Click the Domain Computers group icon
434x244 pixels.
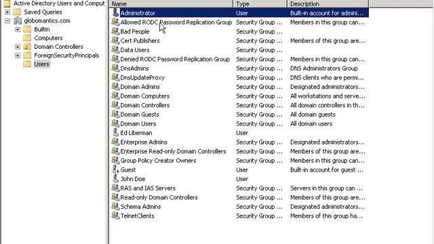click(115, 96)
